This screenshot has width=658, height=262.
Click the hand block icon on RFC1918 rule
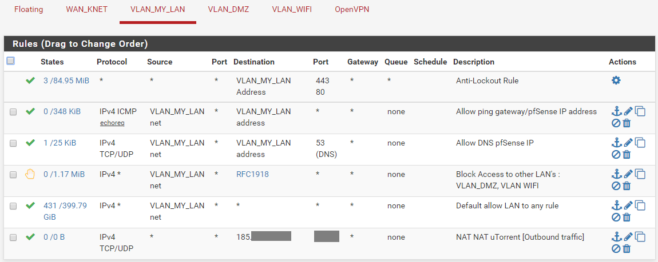pyautogui.click(x=30, y=174)
